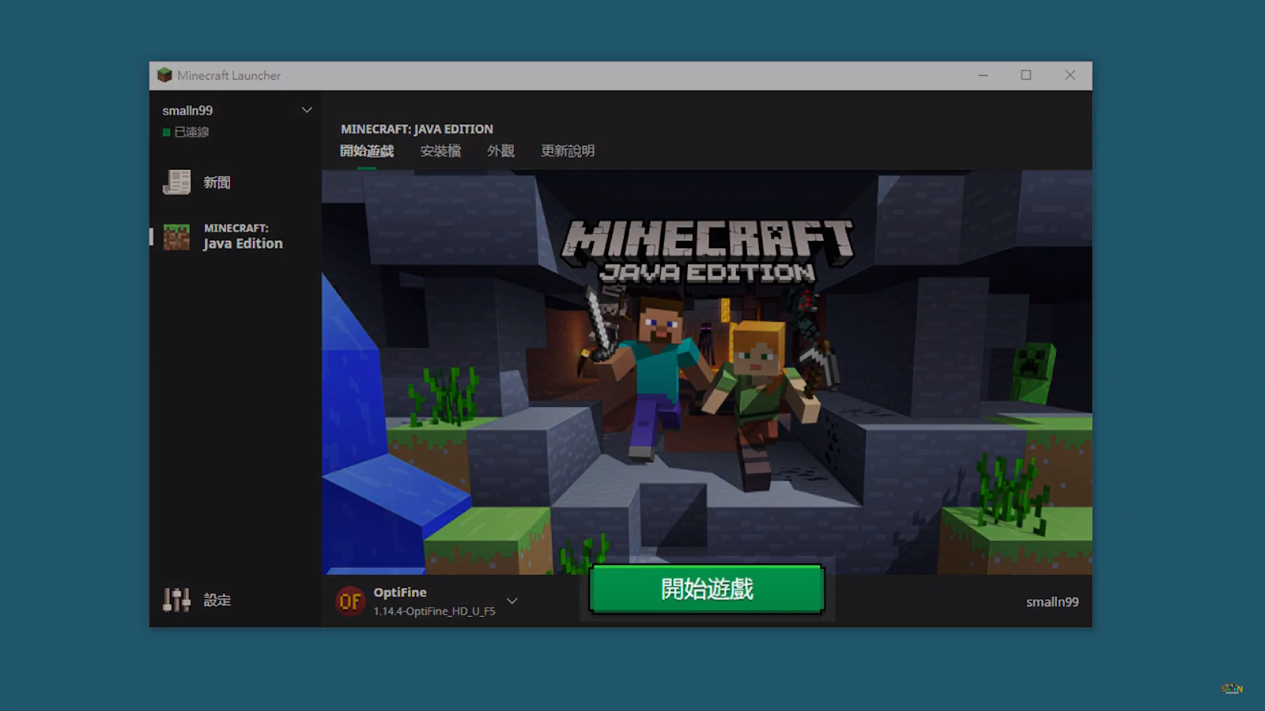This screenshot has height=711, width=1265.
Task: Open the 新聞 news newspaper icon
Action: (176, 182)
